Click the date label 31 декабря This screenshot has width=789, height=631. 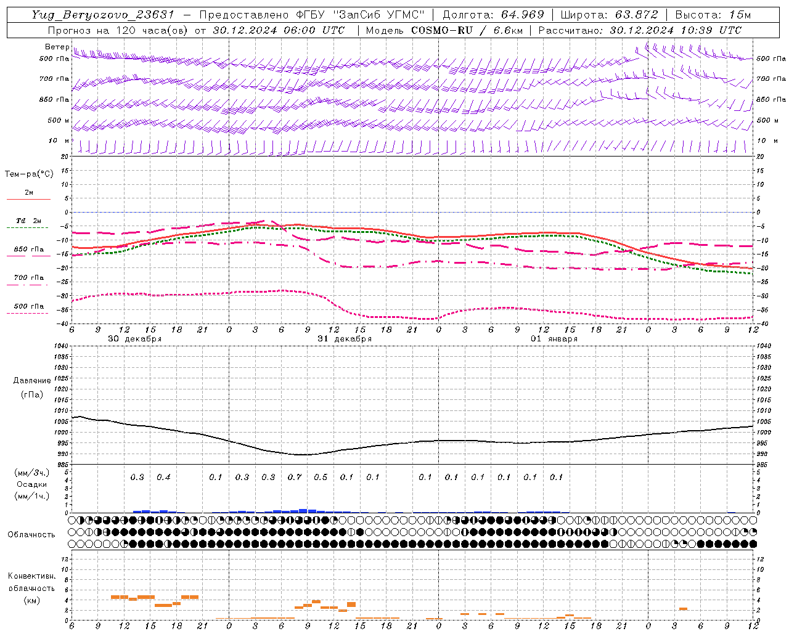coord(345,339)
